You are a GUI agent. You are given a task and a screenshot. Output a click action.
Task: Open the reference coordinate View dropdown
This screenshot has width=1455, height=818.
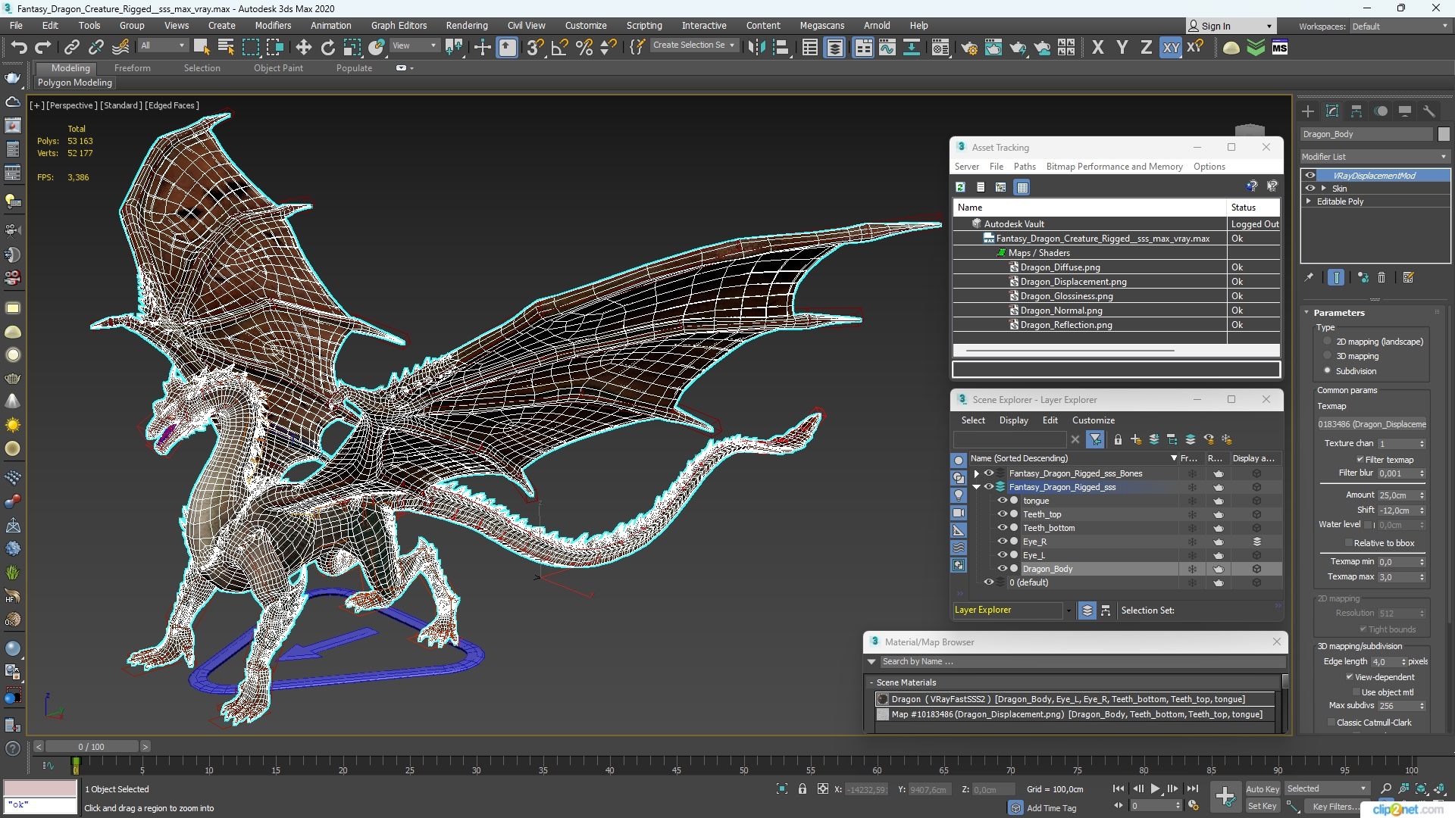415,46
